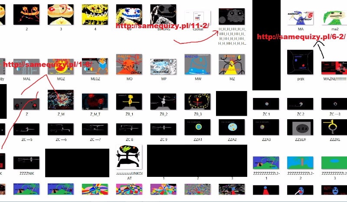This screenshot has width=347, height=202.
Task: Select the zzzzzzzzzLINKOJAT robot drawing
Action: pyautogui.click(x=129, y=157)
